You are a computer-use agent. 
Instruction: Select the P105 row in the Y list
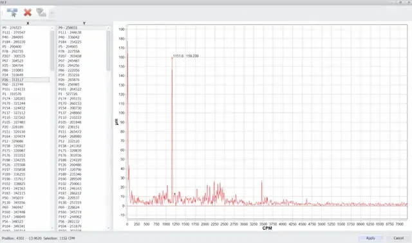82,122
